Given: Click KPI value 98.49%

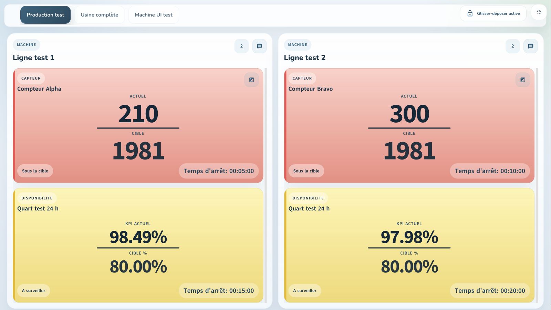Looking at the screenshot, I should pyautogui.click(x=138, y=237).
